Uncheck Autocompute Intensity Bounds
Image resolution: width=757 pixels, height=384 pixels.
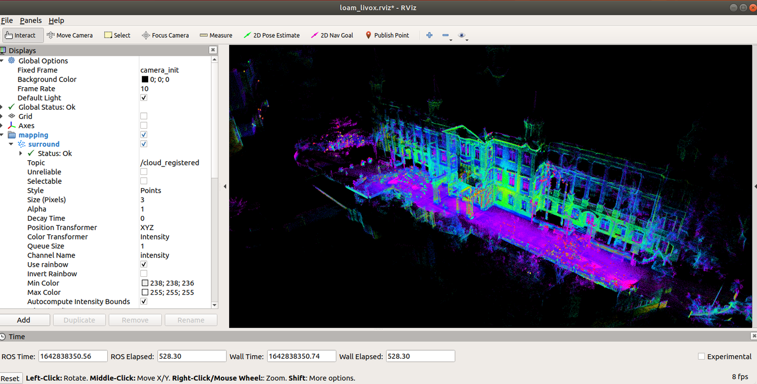[x=144, y=302]
